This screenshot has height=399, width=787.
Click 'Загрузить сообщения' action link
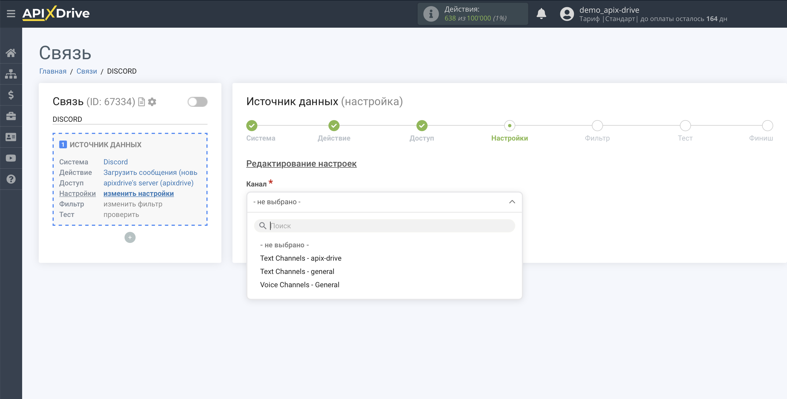click(x=150, y=173)
